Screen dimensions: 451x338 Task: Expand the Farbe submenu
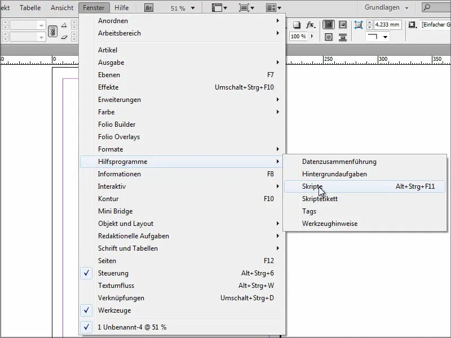click(x=182, y=112)
